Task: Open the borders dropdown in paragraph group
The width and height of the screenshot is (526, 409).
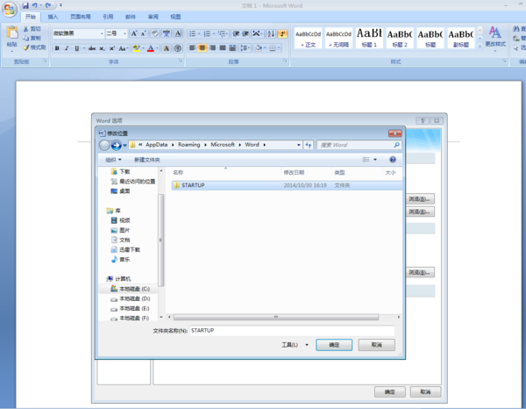Action: coord(279,47)
